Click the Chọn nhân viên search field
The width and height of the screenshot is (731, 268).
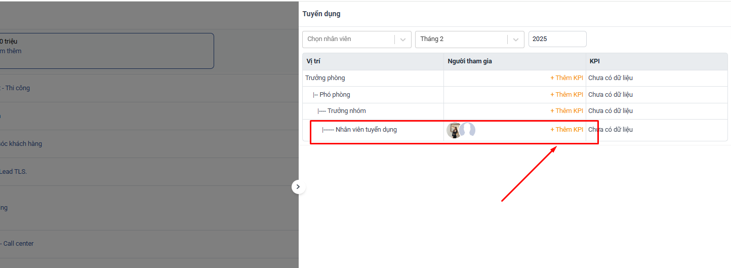348,40
